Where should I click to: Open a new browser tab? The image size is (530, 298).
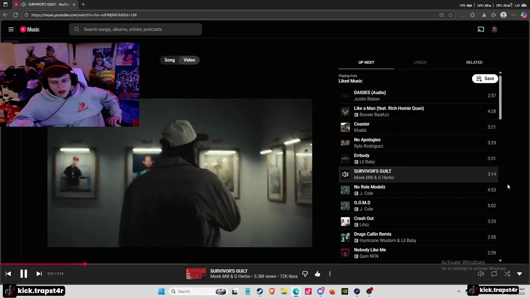pyautogui.click(x=83, y=5)
